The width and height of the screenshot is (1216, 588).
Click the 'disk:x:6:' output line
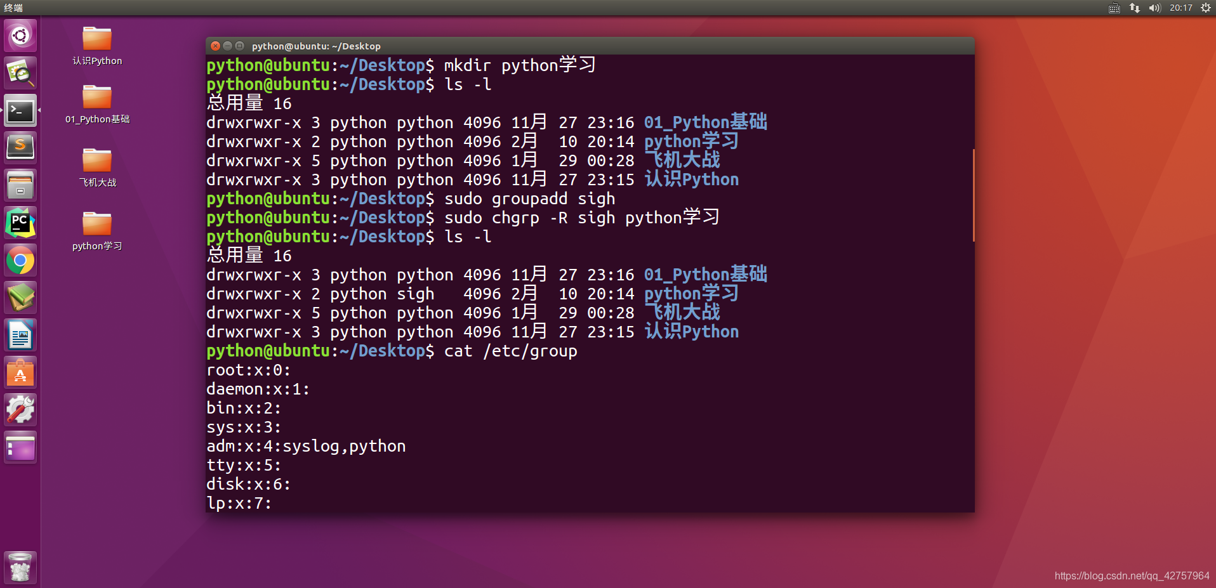coord(249,484)
